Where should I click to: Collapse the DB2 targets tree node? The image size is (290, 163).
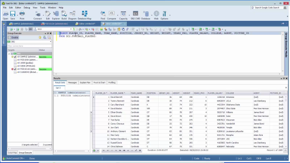(x=9, y=54)
